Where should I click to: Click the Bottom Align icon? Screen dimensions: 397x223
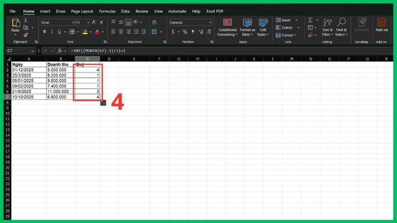tap(128, 23)
